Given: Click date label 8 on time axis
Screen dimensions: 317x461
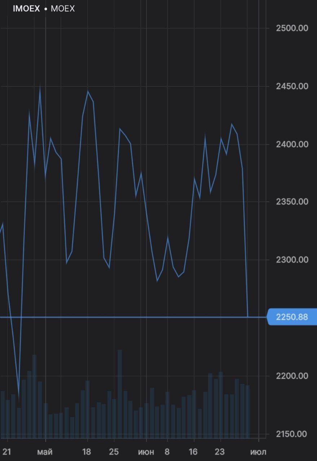Looking at the screenshot, I should pos(167,452).
